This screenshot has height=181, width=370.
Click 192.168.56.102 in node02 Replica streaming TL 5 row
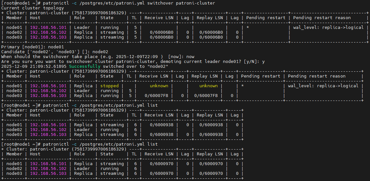pos(48,32)
